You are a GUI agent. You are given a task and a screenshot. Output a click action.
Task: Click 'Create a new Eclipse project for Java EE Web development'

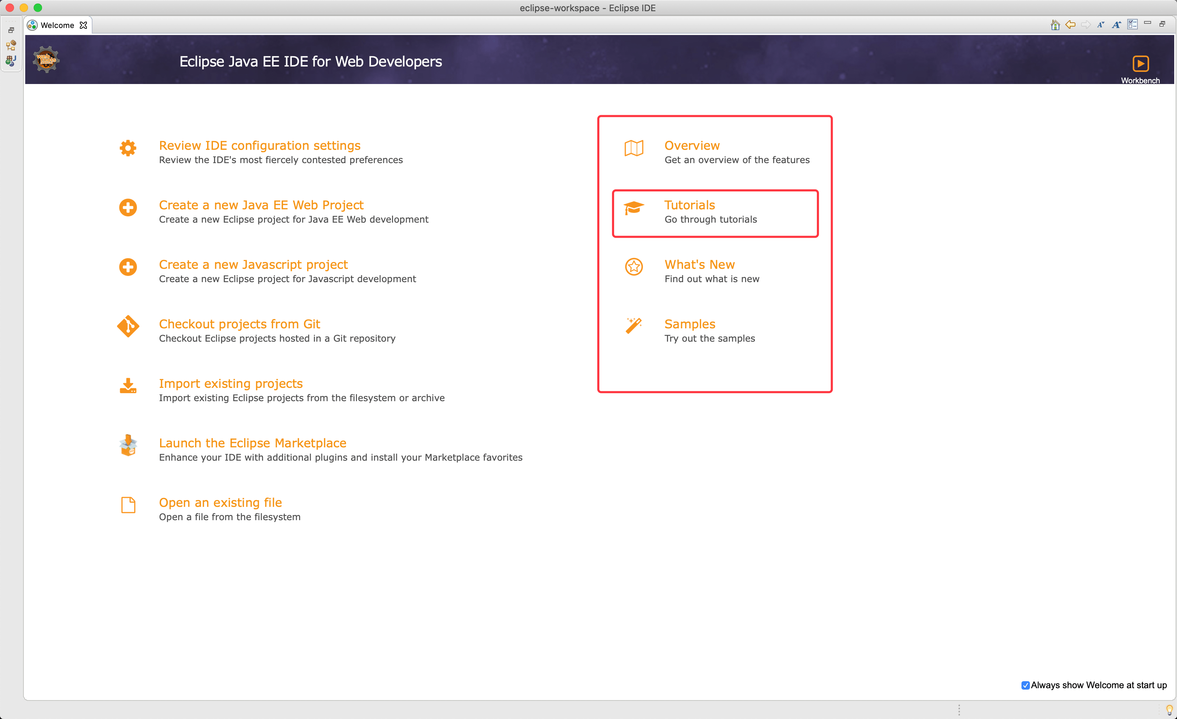coord(293,219)
